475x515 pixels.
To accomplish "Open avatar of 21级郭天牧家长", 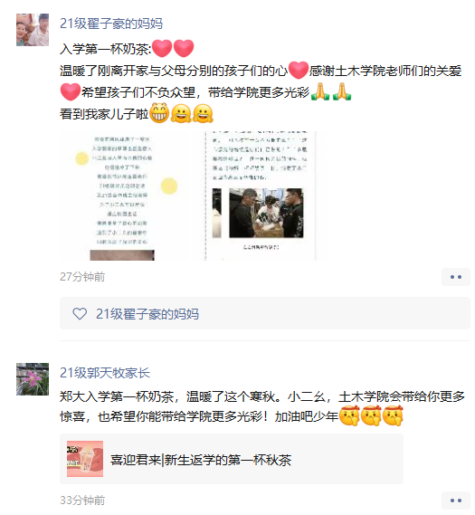I will (x=33, y=379).
